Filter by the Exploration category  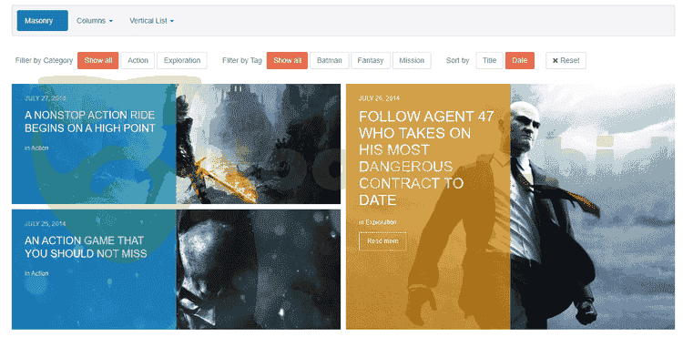[x=181, y=60]
